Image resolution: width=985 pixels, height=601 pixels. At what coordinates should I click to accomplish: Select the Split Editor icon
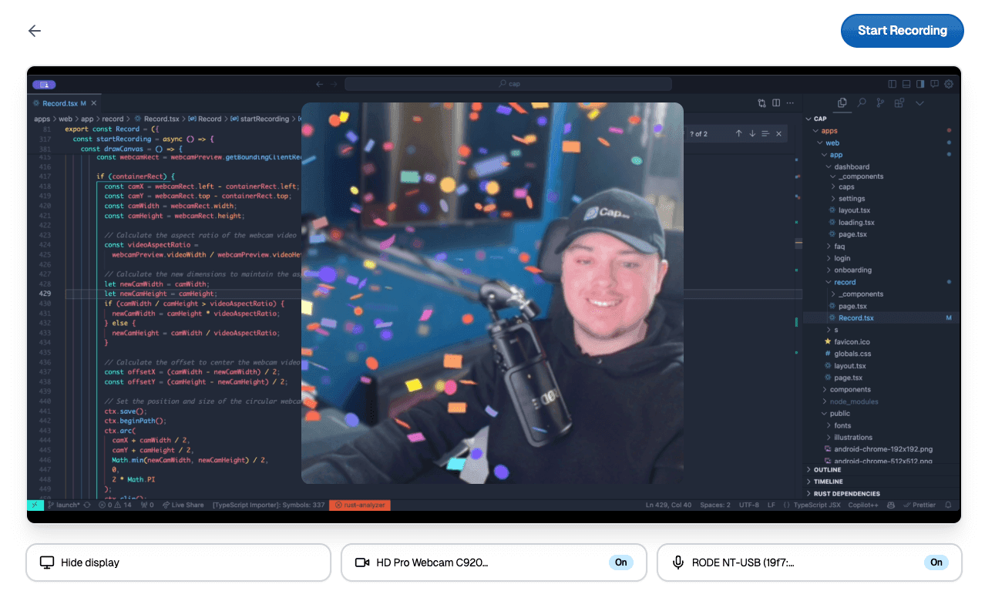tap(775, 102)
